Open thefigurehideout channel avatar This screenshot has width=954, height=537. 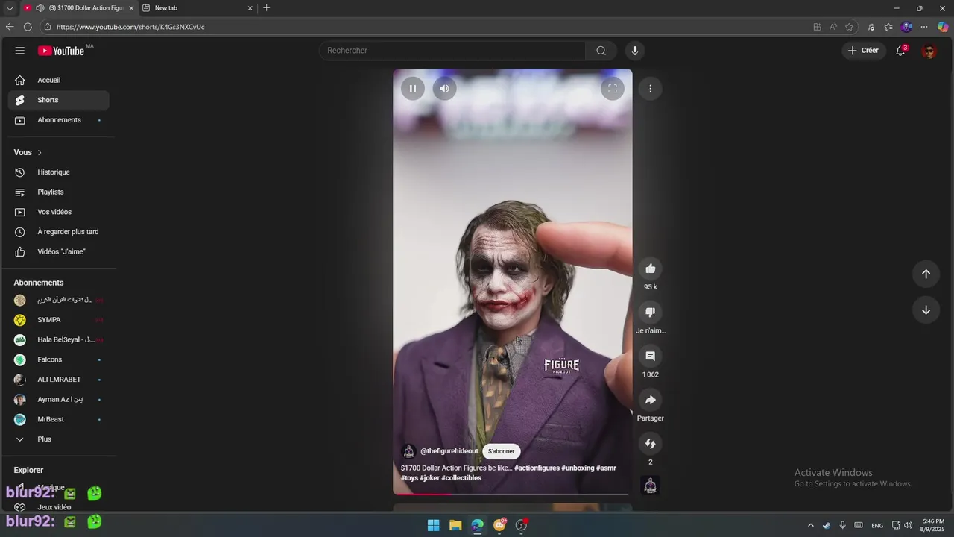coord(408,451)
